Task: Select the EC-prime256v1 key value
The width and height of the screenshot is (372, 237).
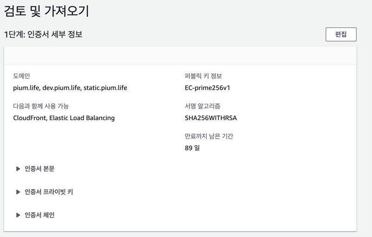Action: (207, 88)
